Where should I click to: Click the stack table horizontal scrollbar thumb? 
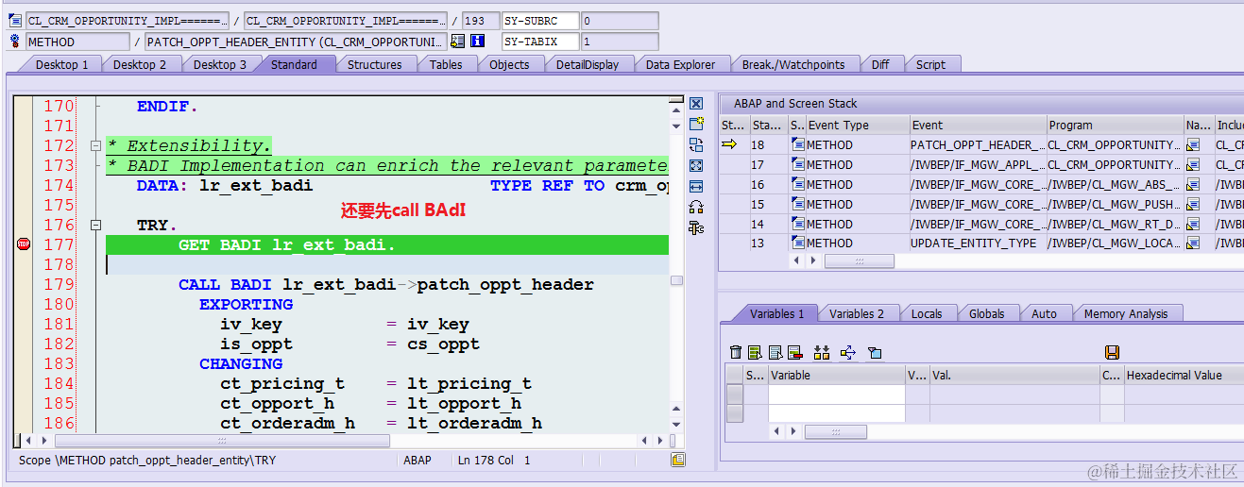[x=859, y=261]
